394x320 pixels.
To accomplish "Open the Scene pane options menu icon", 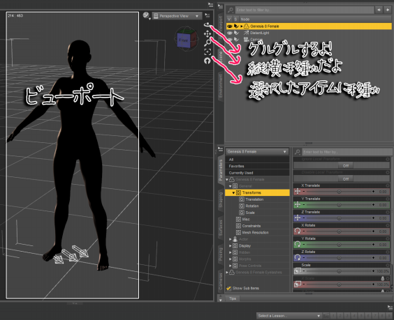I will click(220, 6).
